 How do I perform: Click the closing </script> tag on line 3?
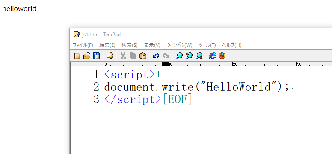[x=133, y=99]
